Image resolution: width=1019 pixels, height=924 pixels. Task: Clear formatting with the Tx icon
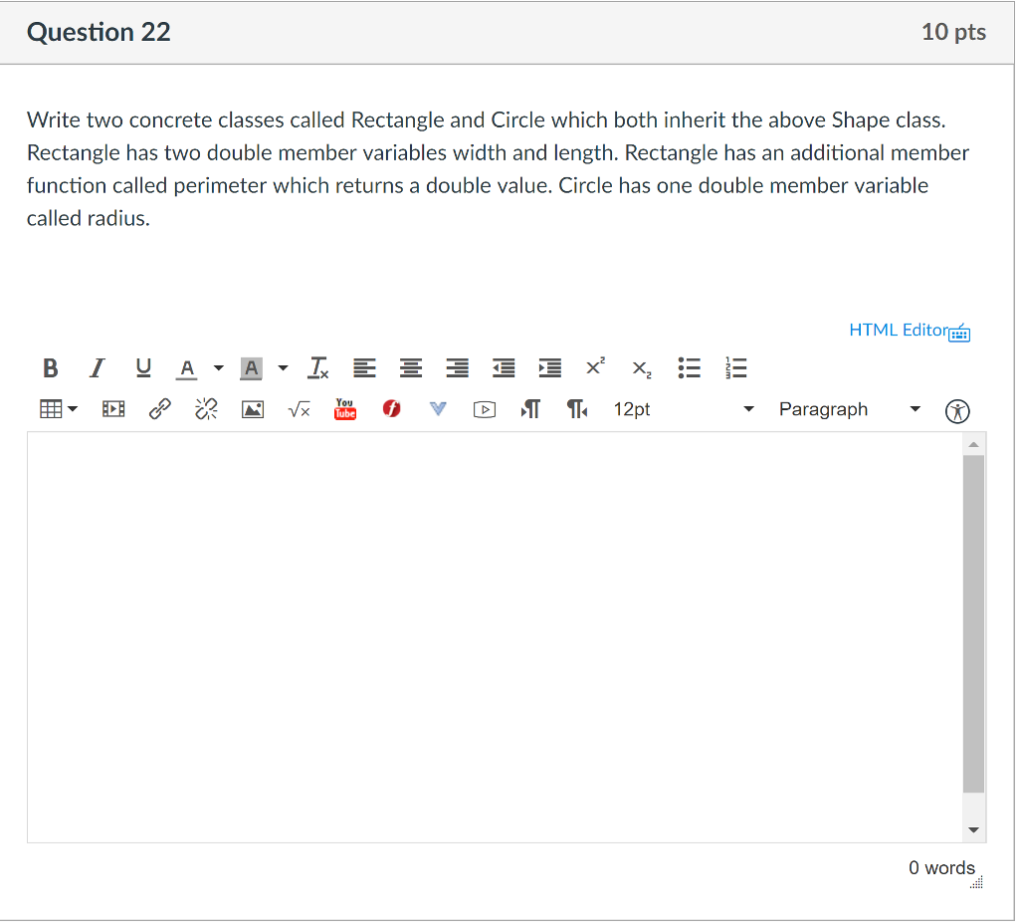(318, 368)
